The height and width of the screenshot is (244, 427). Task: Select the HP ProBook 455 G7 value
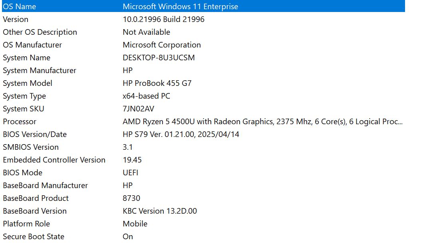point(157,83)
